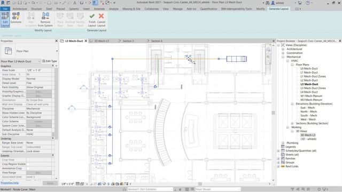Click the View Scale value field

pos(39,70)
